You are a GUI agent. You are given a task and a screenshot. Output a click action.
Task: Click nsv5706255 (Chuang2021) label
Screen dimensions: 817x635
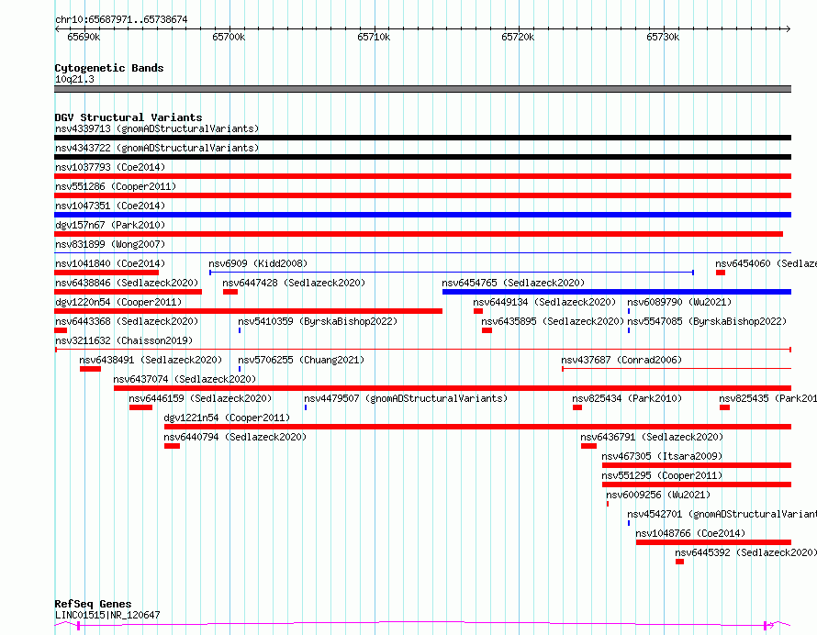click(301, 360)
